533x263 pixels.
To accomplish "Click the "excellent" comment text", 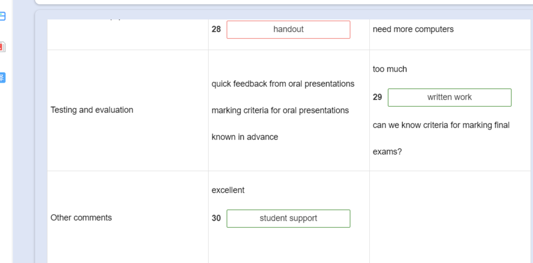I will pos(228,190).
